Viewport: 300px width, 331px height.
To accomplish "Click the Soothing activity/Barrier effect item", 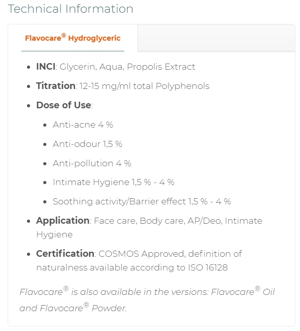I will click(142, 201).
